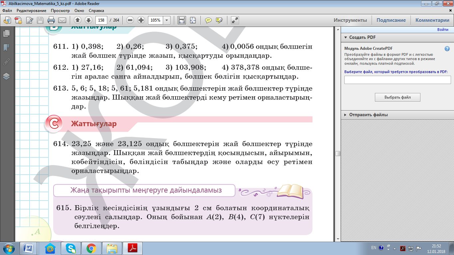This screenshot has height=255, width=454.
Task: Go to the previous page with up arrow
Action: [x=77, y=20]
